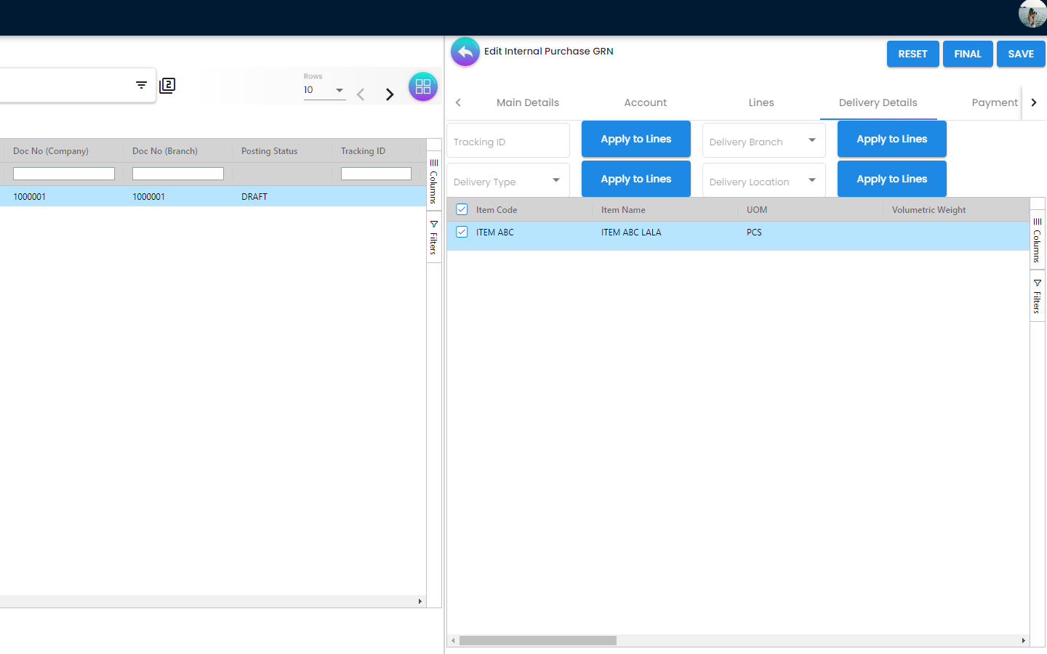Click the numbered pages icon beside search
Screen dimensions: 1047x654
tap(167, 86)
